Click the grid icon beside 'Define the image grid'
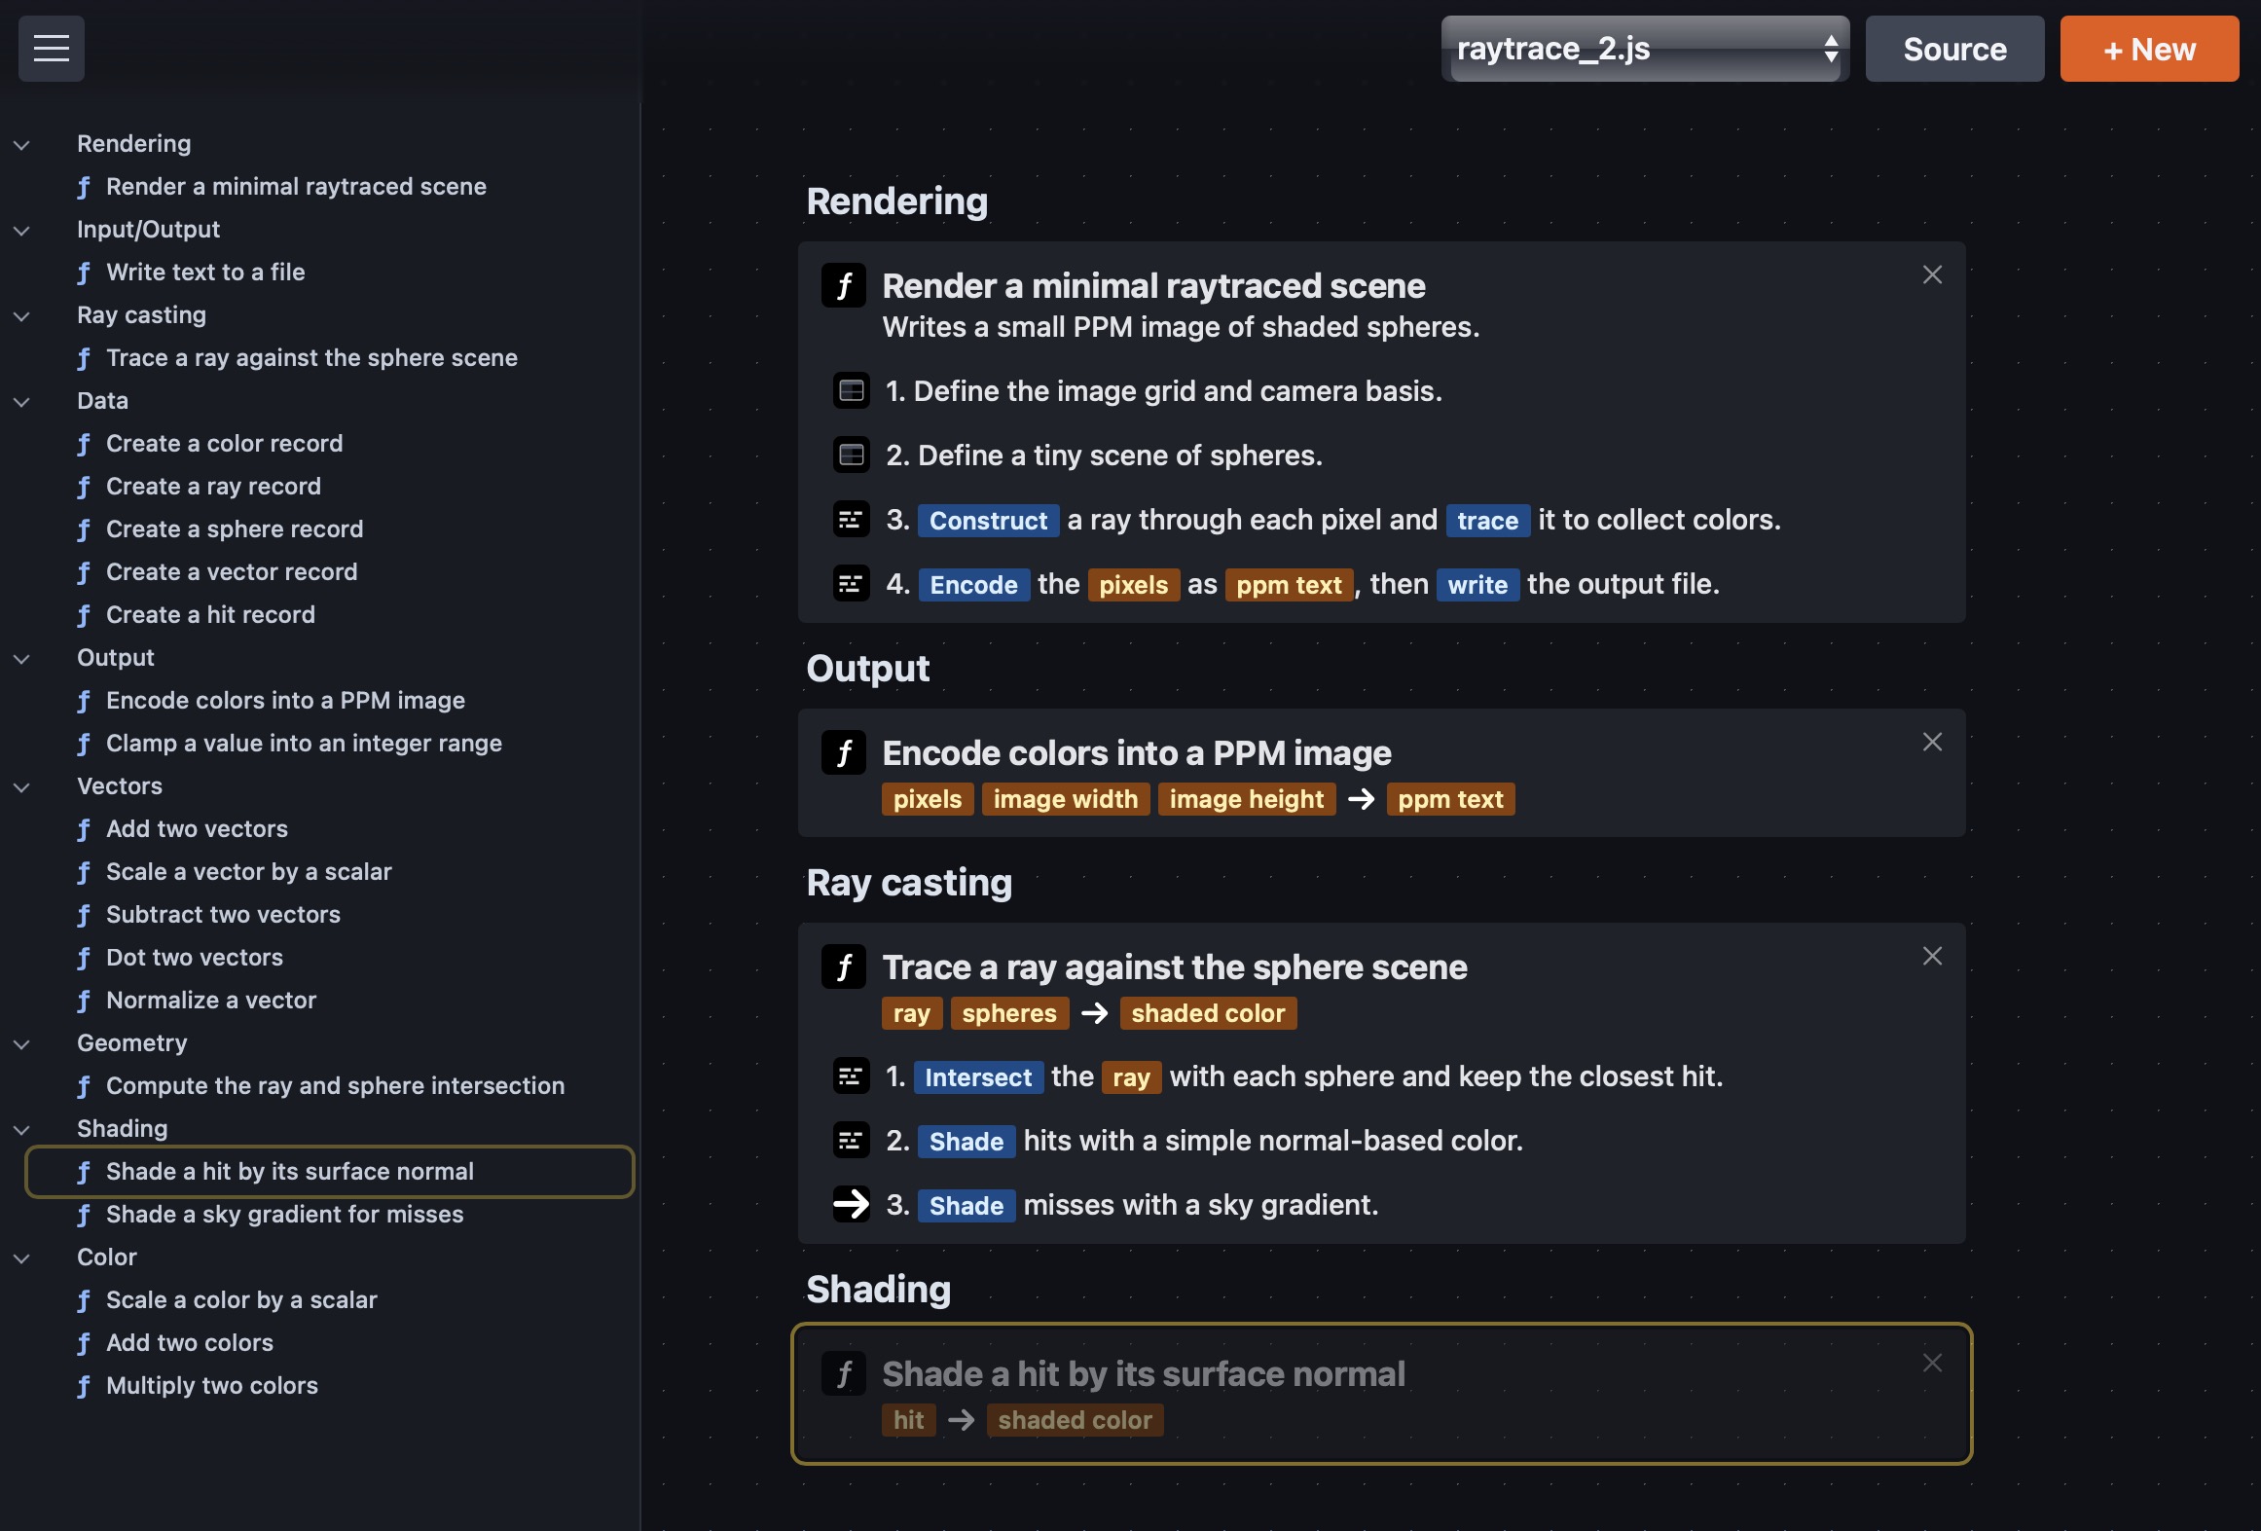Viewport: 2261px width, 1531px height. coord(852,390)
